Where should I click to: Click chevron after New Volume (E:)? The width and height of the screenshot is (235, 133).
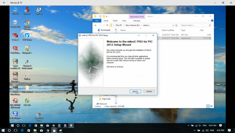tap(141, 25)
